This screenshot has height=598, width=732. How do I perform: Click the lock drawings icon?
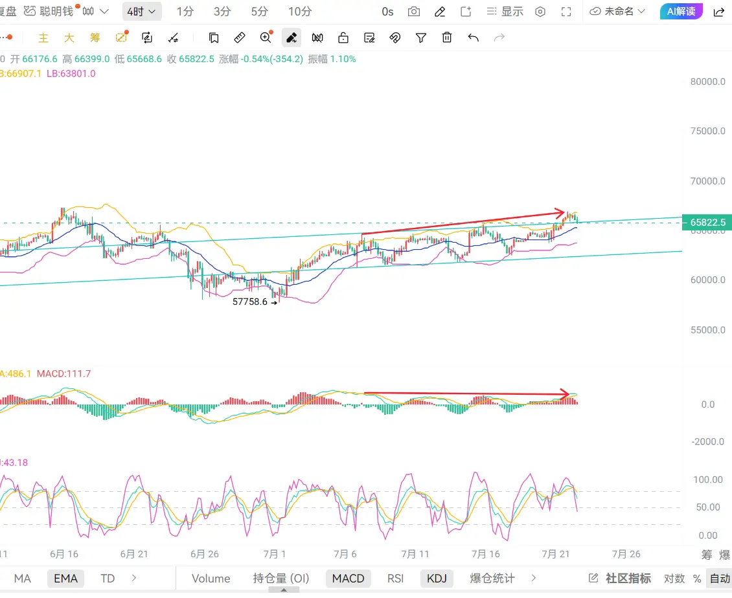click(x=343, y=38)
